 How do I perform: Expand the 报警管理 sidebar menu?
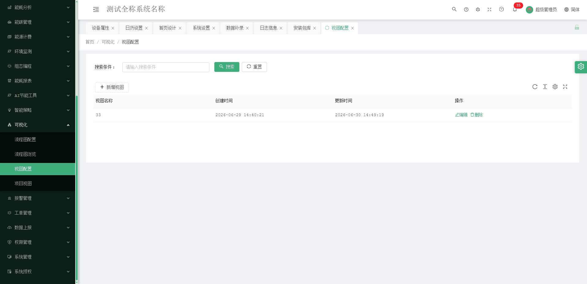[38, 198]
